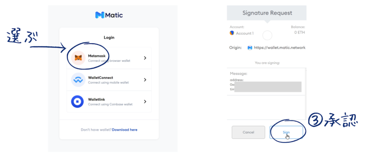Click the wallet.matic.network origin URL
This screenshot has height=156, width=373.
(x=279, y=47)
